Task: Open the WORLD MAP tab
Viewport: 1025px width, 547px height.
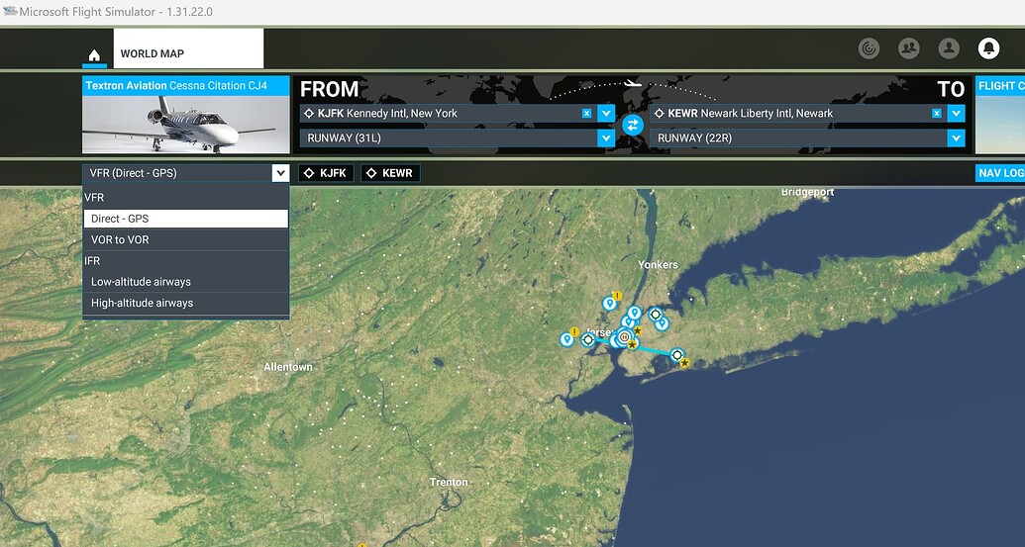Action: pyautogui.click(x=188, y=48)
